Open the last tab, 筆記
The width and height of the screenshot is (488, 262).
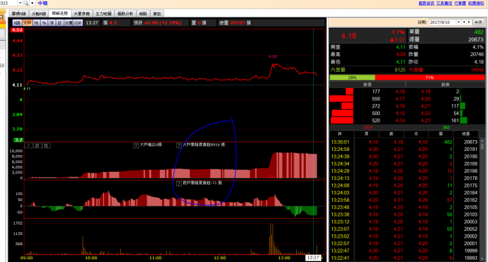click(x=157, y=14)
